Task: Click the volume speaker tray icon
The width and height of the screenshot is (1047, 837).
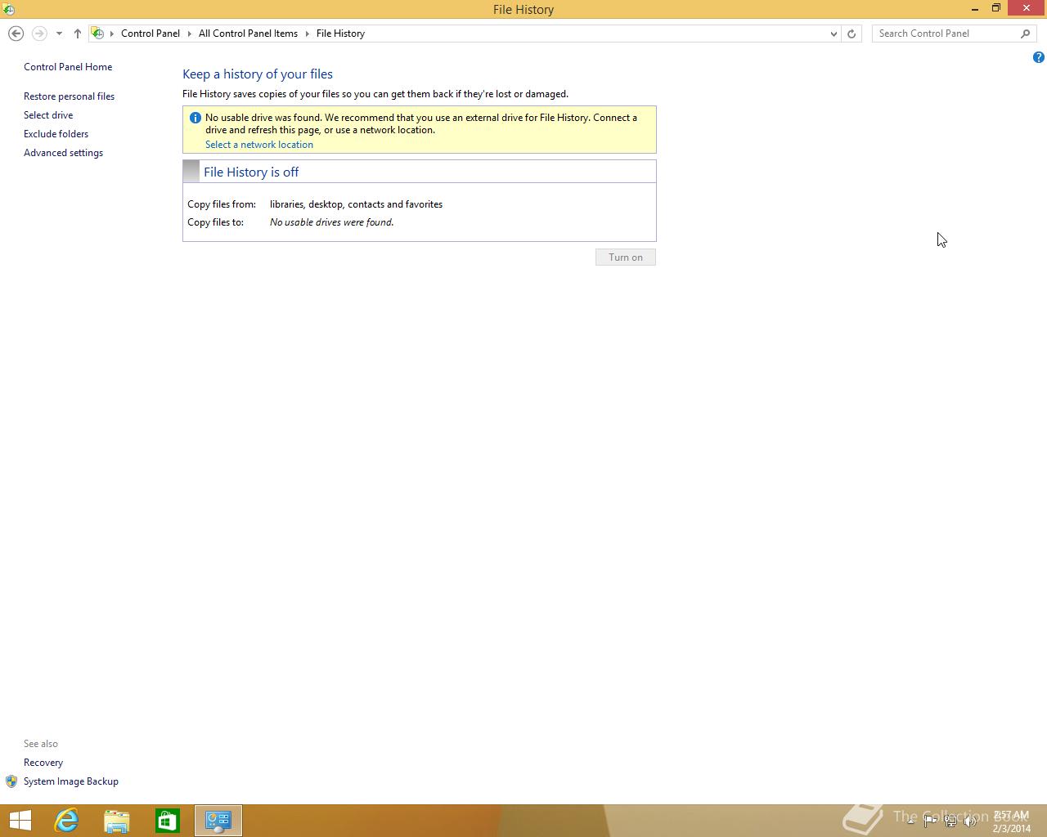Action: click(x=970, y=821)
